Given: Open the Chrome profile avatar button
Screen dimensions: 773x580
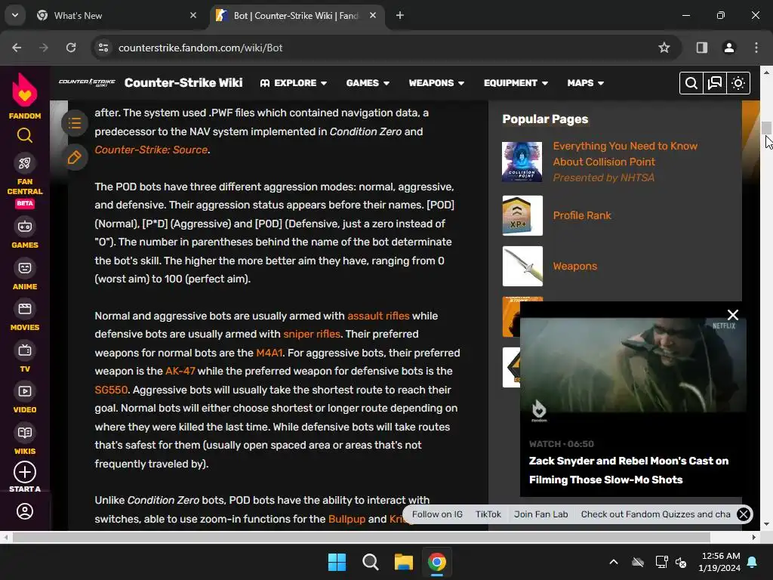Looking at the screenshot, I should 728,48.
